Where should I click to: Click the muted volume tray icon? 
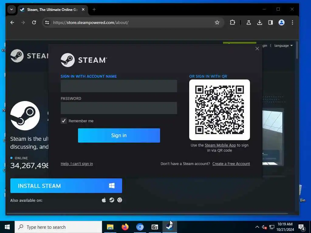264,227
